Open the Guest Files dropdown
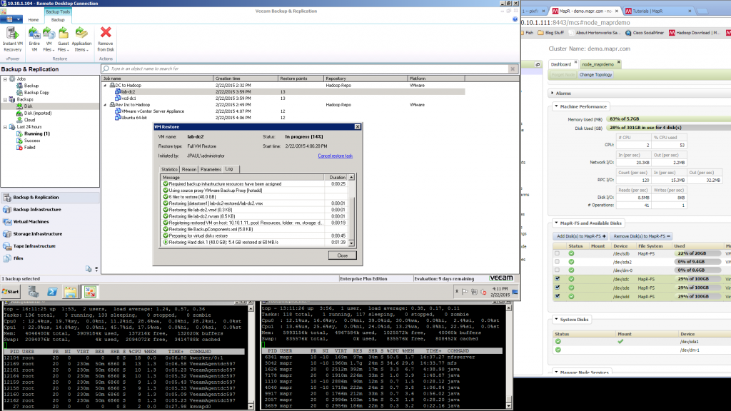Image resolution: width=731 pixels, height=411 pixels. click(x=64, y=50)
